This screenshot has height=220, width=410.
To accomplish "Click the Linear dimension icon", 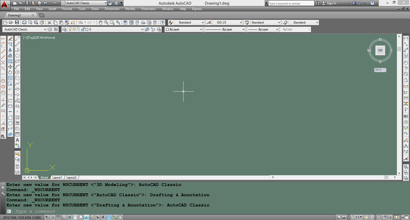I will click(406, 39).
